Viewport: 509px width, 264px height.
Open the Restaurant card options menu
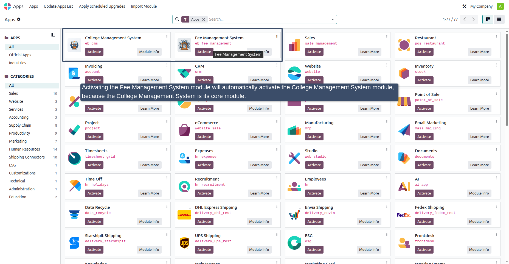pyautogui.click(x=497, y=37)
